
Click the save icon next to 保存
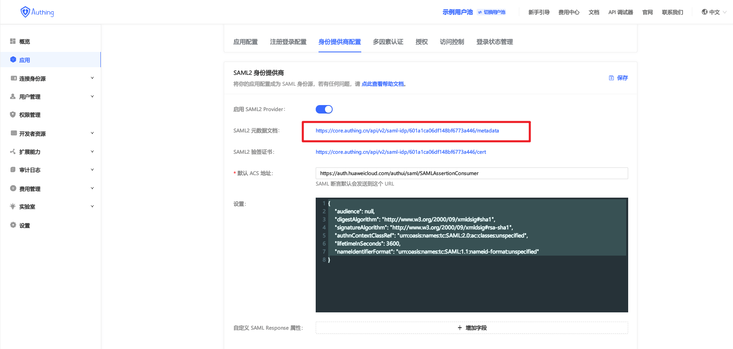611,78
